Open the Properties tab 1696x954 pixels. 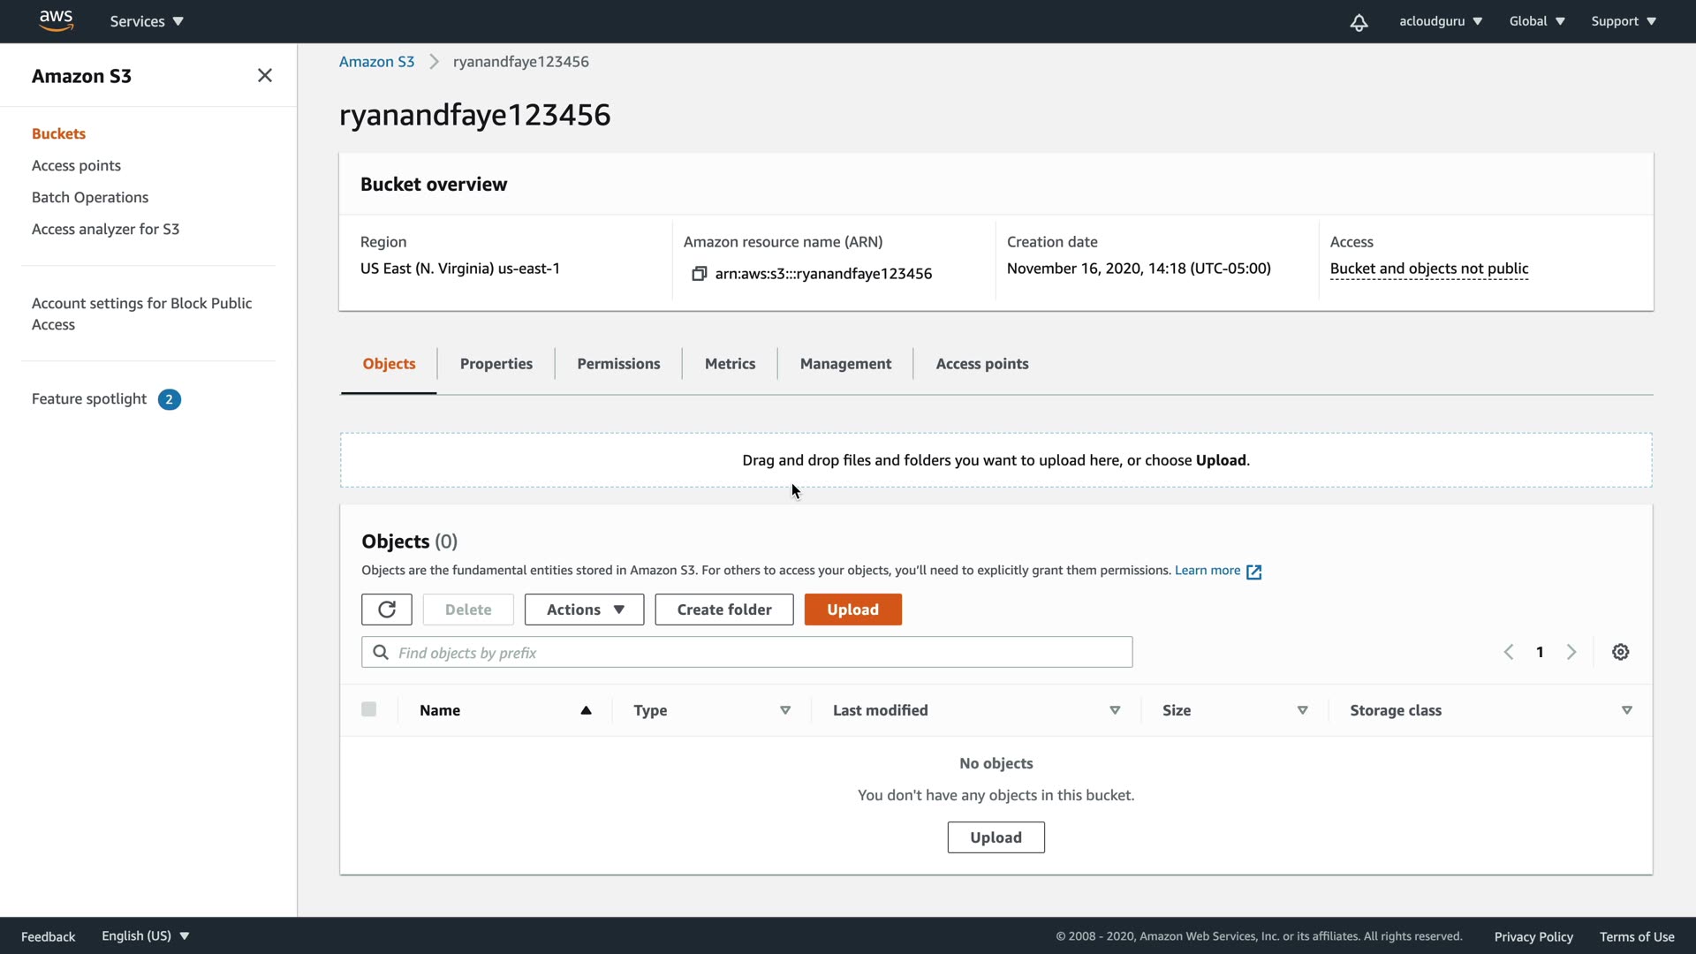(x=496, y=364)
